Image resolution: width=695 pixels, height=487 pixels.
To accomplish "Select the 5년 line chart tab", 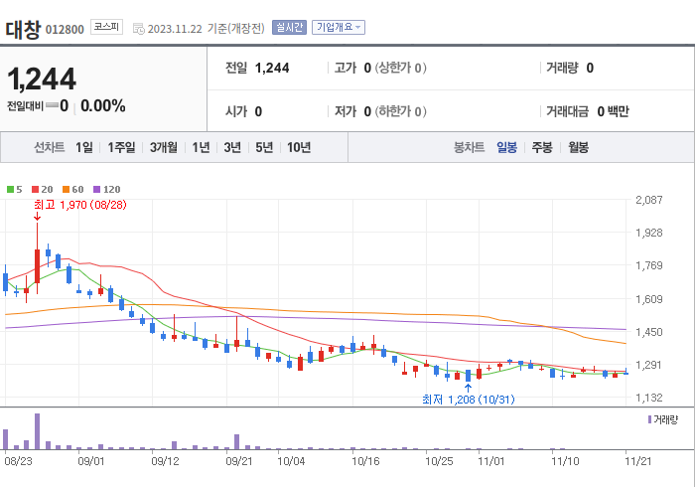I will click(x=264, y=147).
